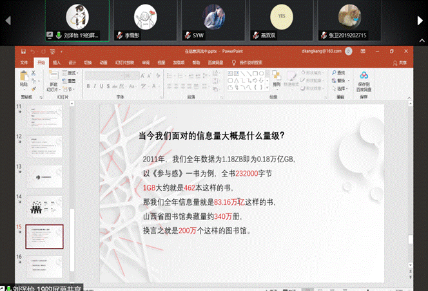
Task: Click the Save to Baidu Netdisk icon
Action: click(x=363, y=79)
